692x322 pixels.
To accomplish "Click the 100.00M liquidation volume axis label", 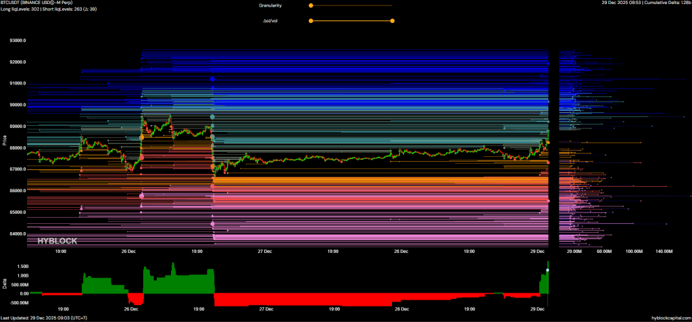I will (633, 251).
